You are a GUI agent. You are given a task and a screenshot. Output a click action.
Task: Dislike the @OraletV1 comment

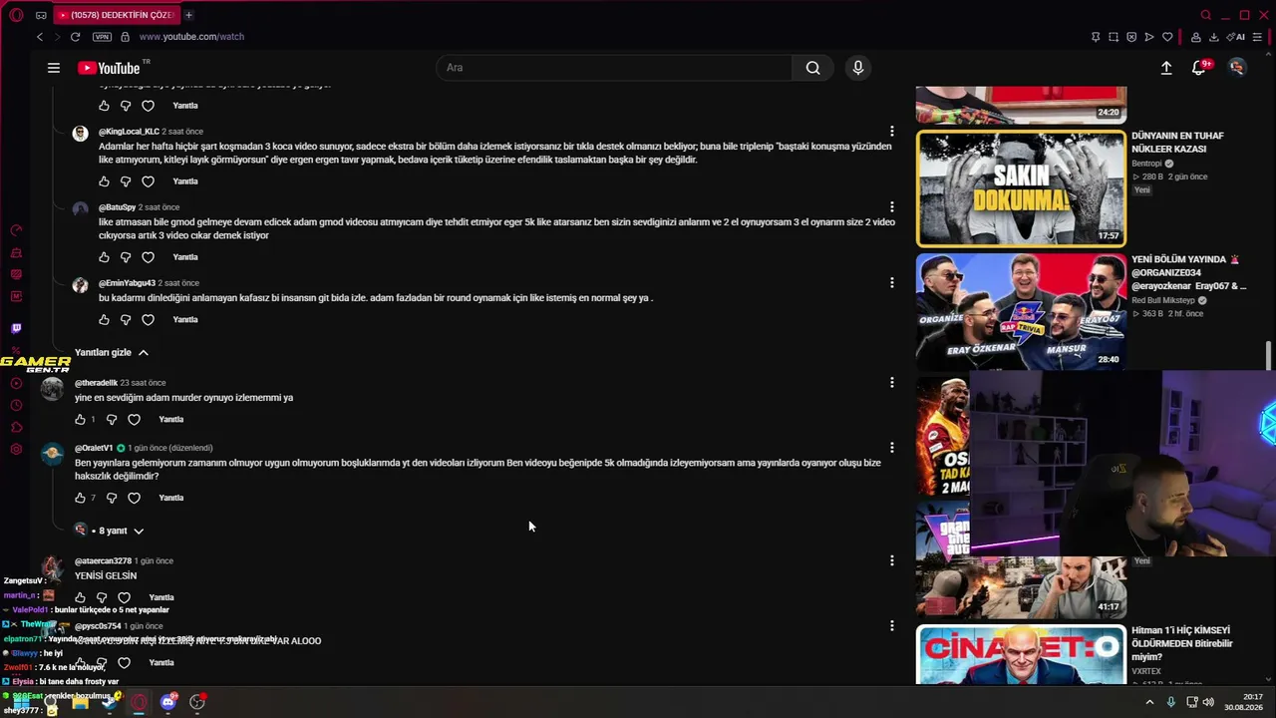[x=112, y=498]
